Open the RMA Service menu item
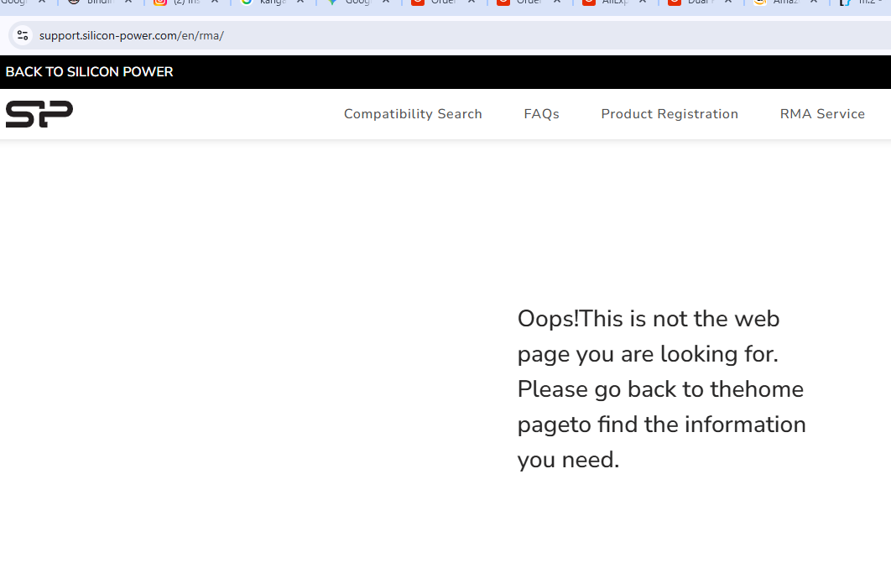The image size is (891, 573). tap(822, 114)
